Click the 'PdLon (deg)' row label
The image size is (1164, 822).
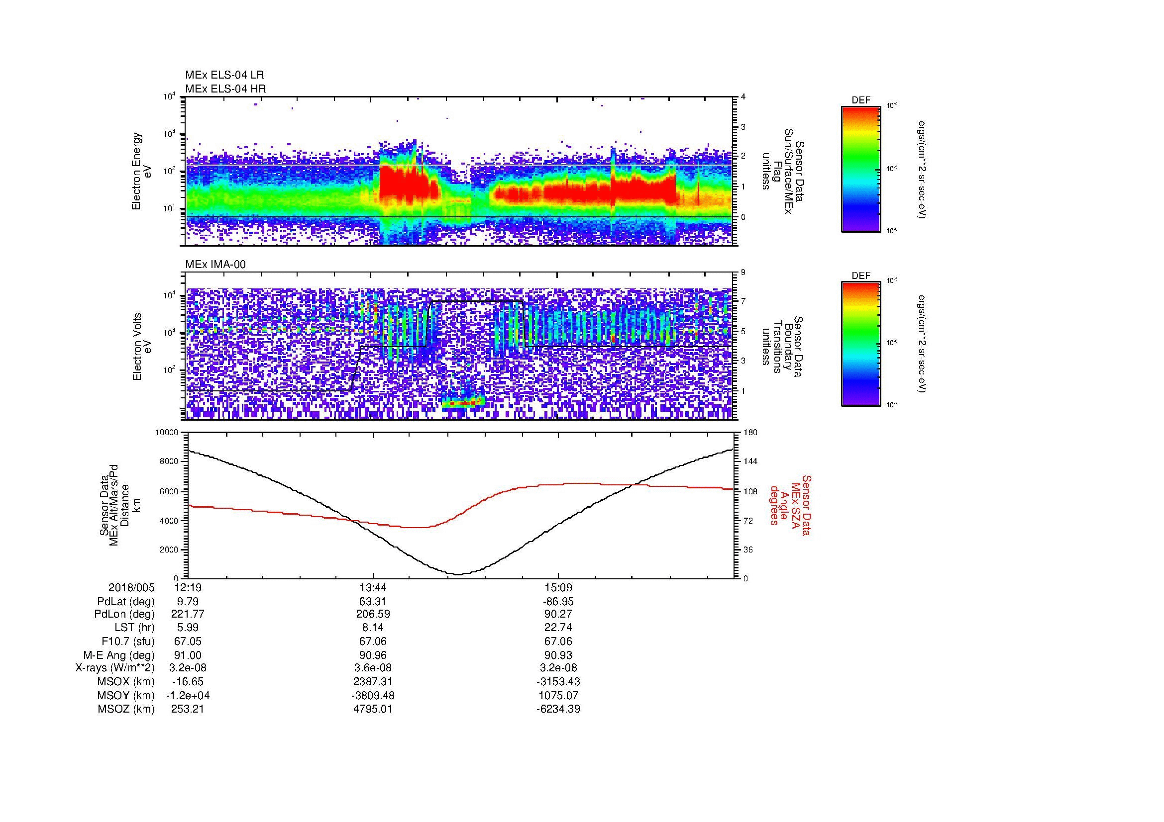click(x=126, y=614)
